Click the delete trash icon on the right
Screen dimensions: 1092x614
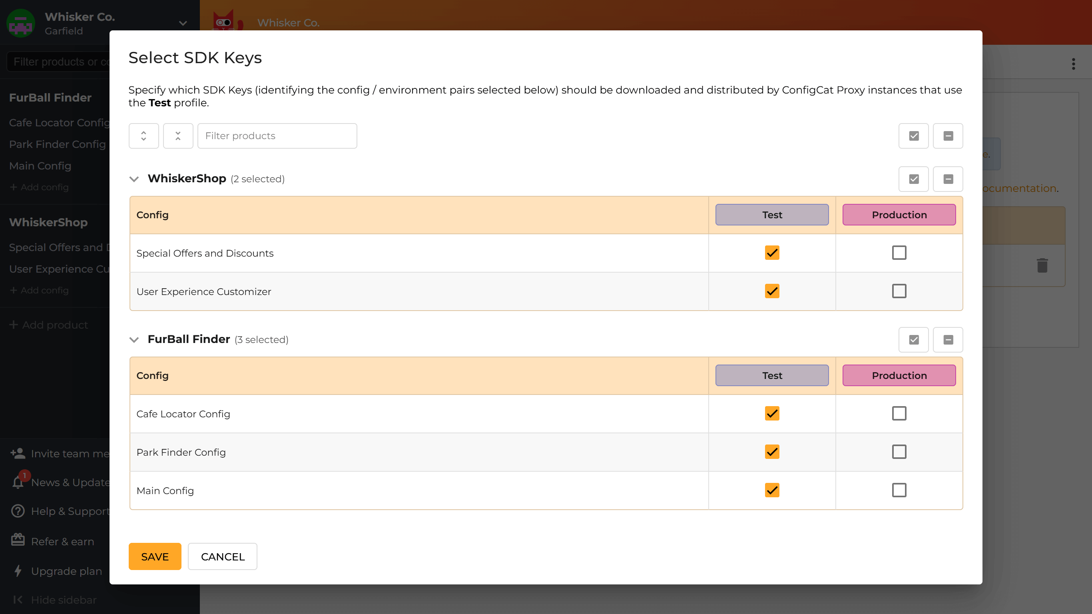[x=1042, y=265]
